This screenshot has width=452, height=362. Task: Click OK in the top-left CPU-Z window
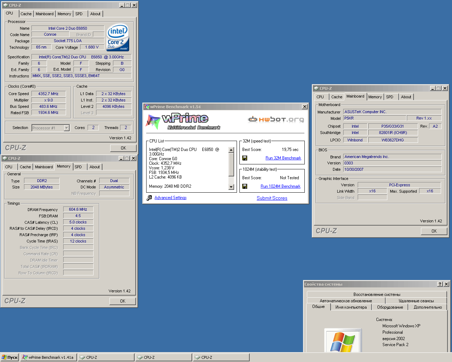coord(123,148)
